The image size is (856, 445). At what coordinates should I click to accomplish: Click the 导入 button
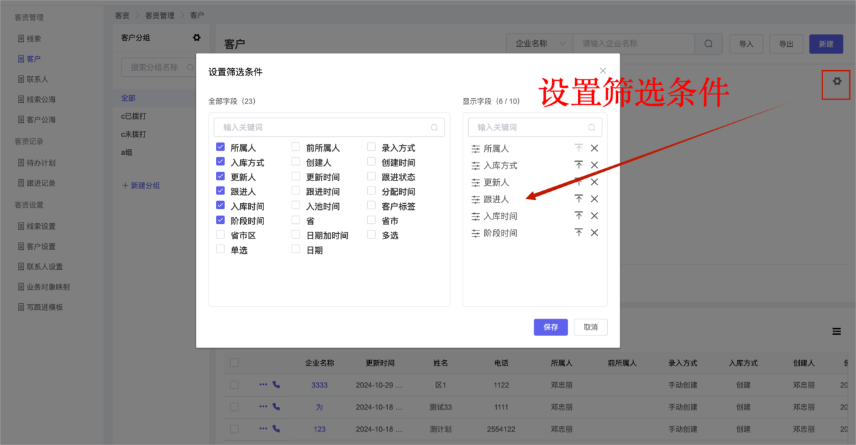(x=746, y=44)
